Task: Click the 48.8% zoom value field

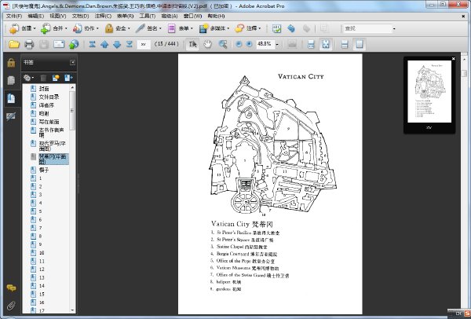Action: pos(265,45)
